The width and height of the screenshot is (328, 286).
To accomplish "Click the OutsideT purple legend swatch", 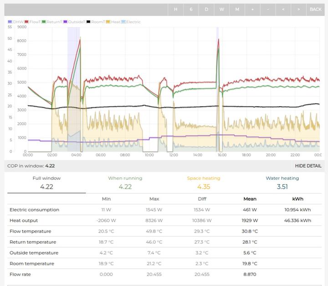I will click(66, 22).
